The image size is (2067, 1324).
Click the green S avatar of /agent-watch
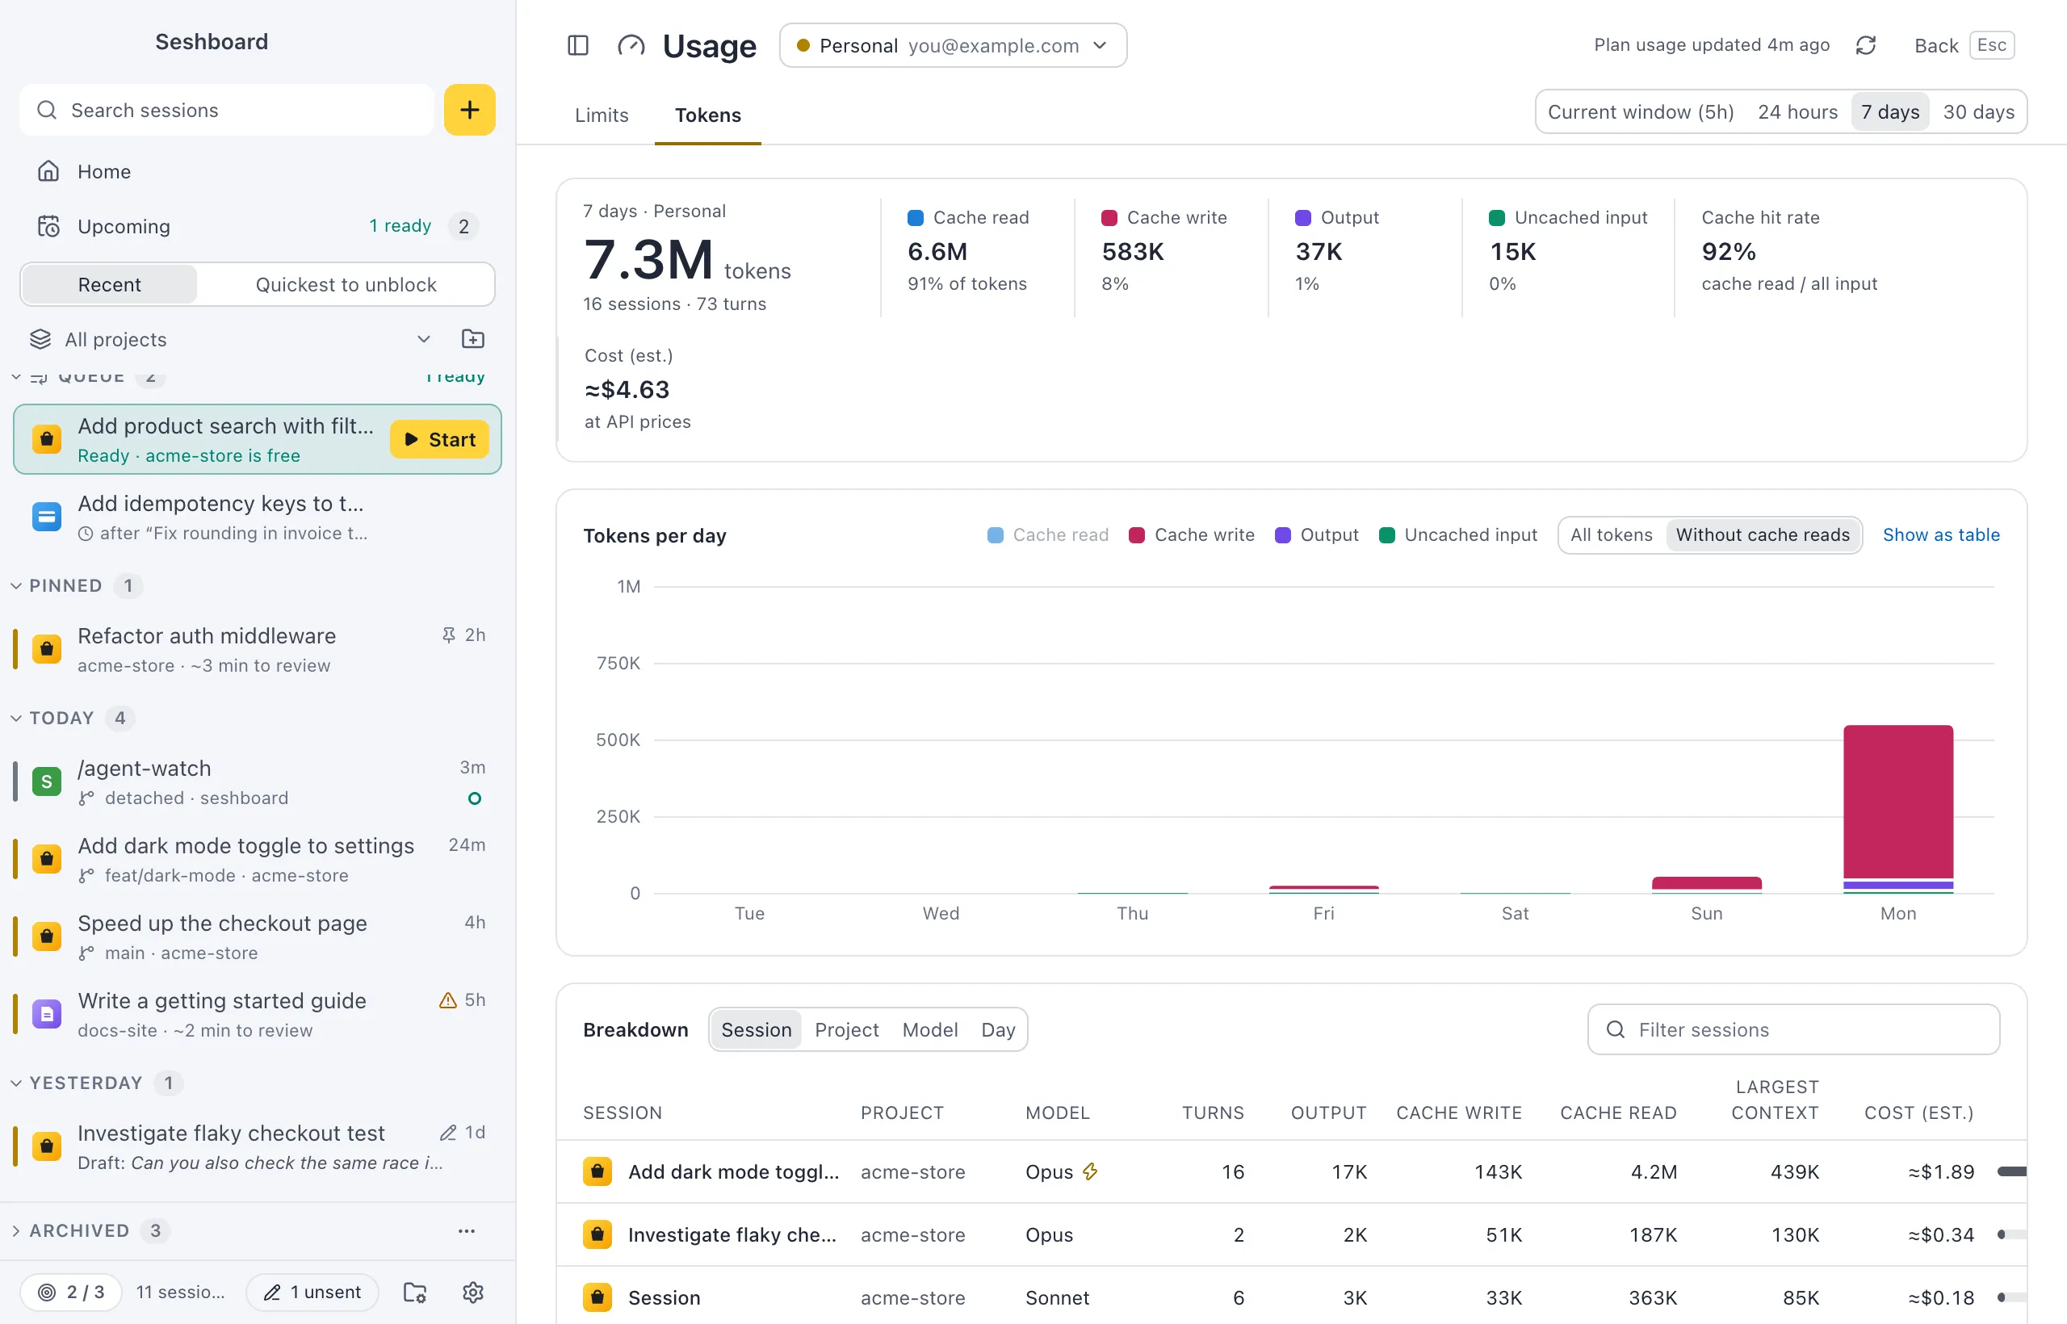tap(47, 781)
